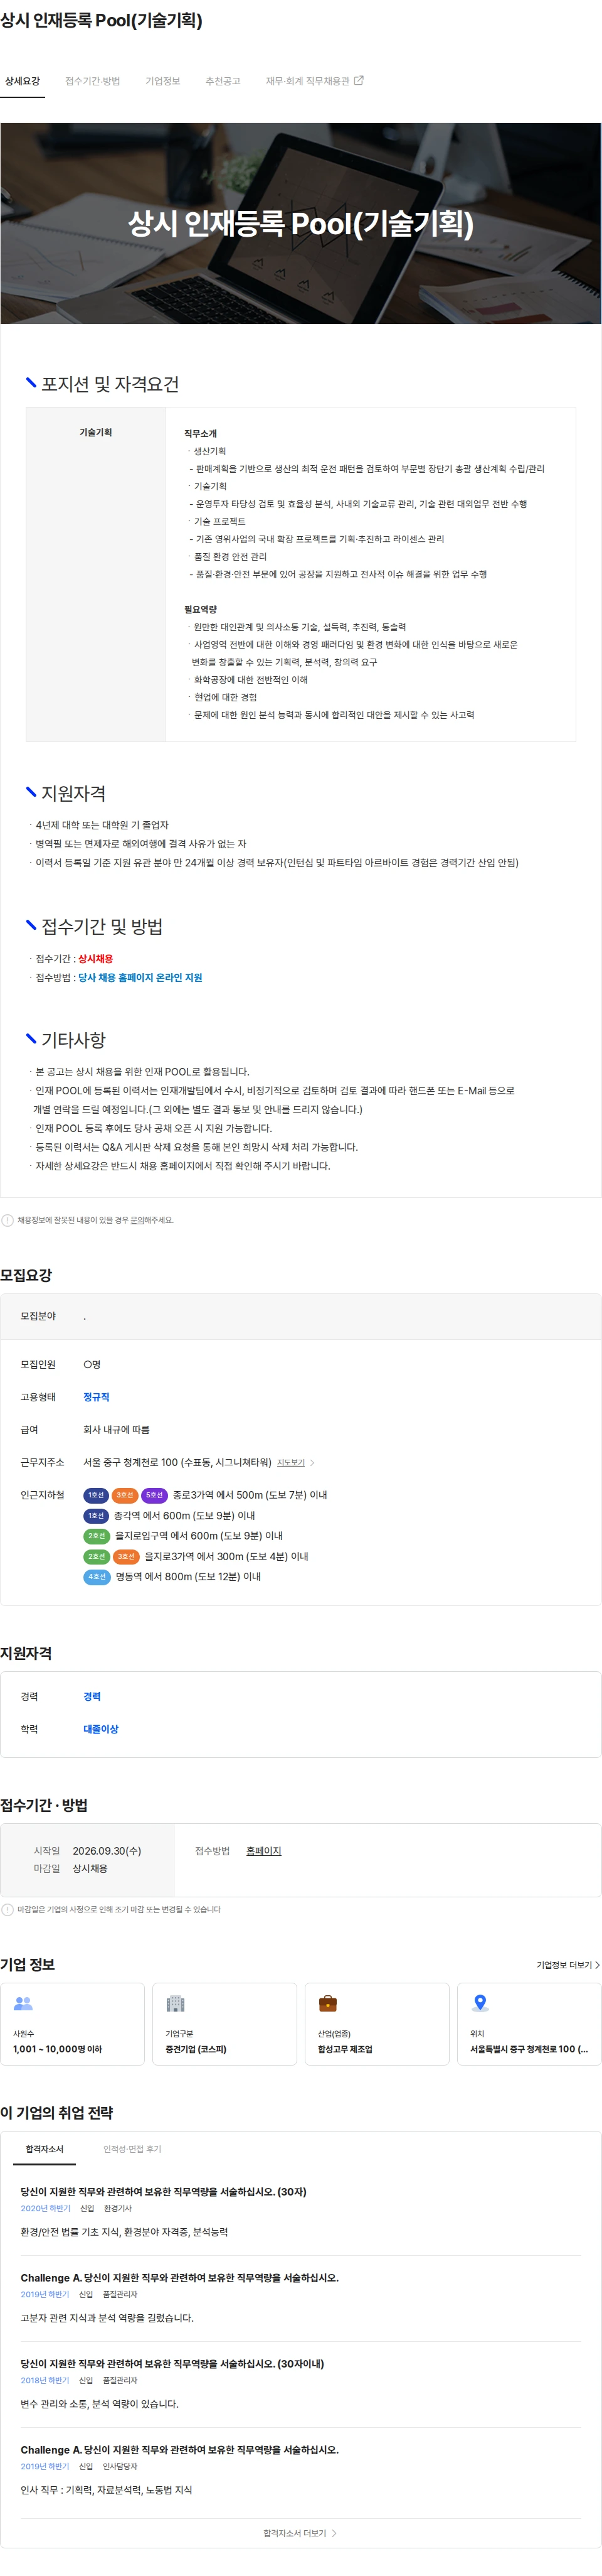
Task: Click the 서울특별시 중구 청계천로 100 address text
Action: coord(529,2049)
